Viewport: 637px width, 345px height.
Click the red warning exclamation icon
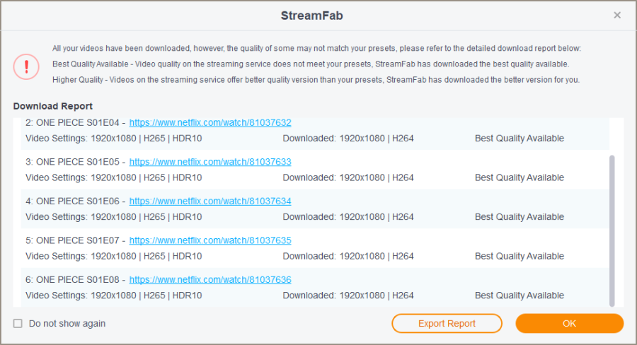(26, 67)
